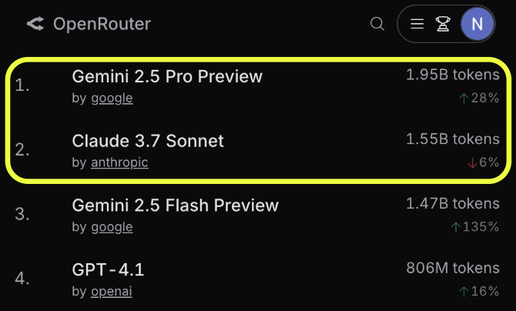Click rank number 3 in the list
Screen dimensions: 516x311
(x=22, y=215)
